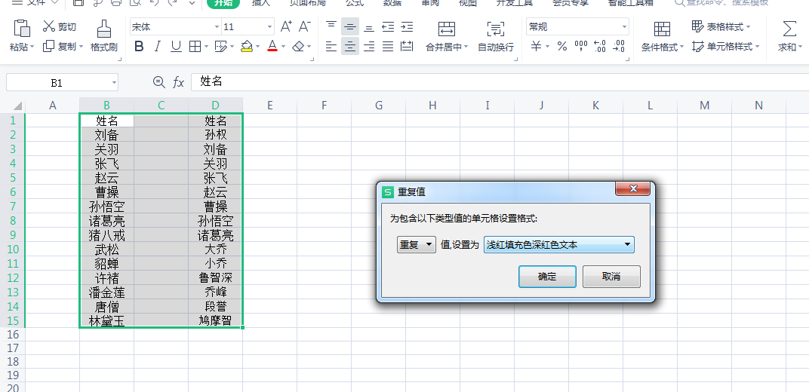Open the font size dropdown 11
This screenshot has width=809, height=392.
270,27
